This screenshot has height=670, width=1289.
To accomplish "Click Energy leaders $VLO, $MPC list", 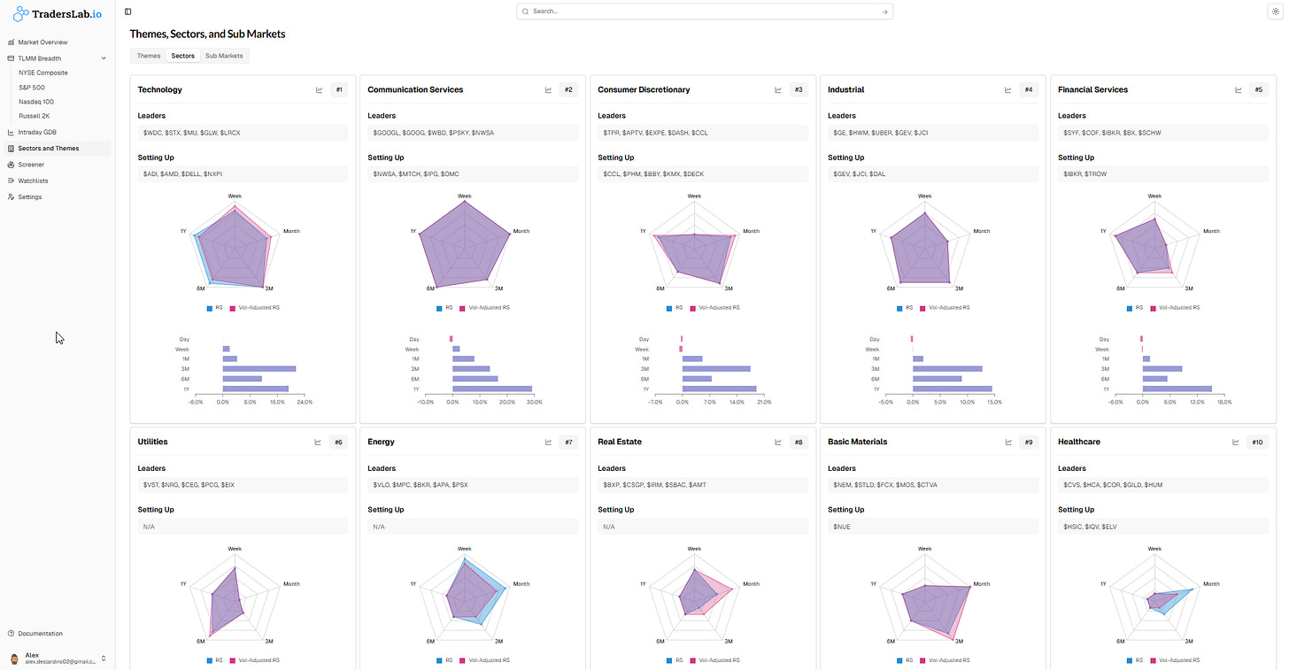I will [x=473, y=485].
